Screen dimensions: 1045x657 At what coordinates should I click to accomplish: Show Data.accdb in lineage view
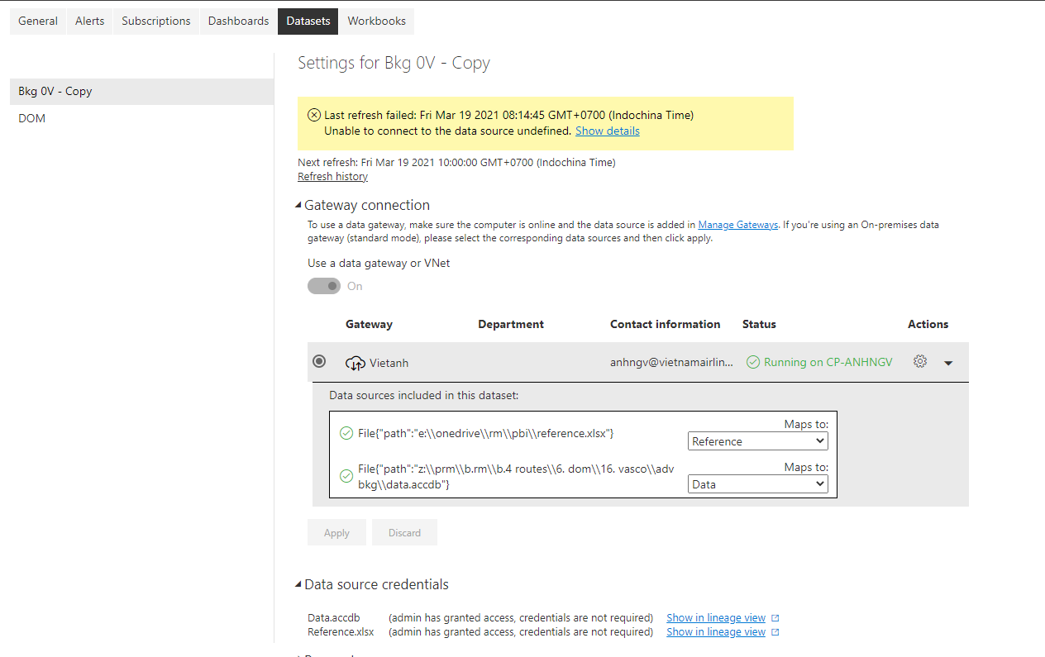coord(716,617)
